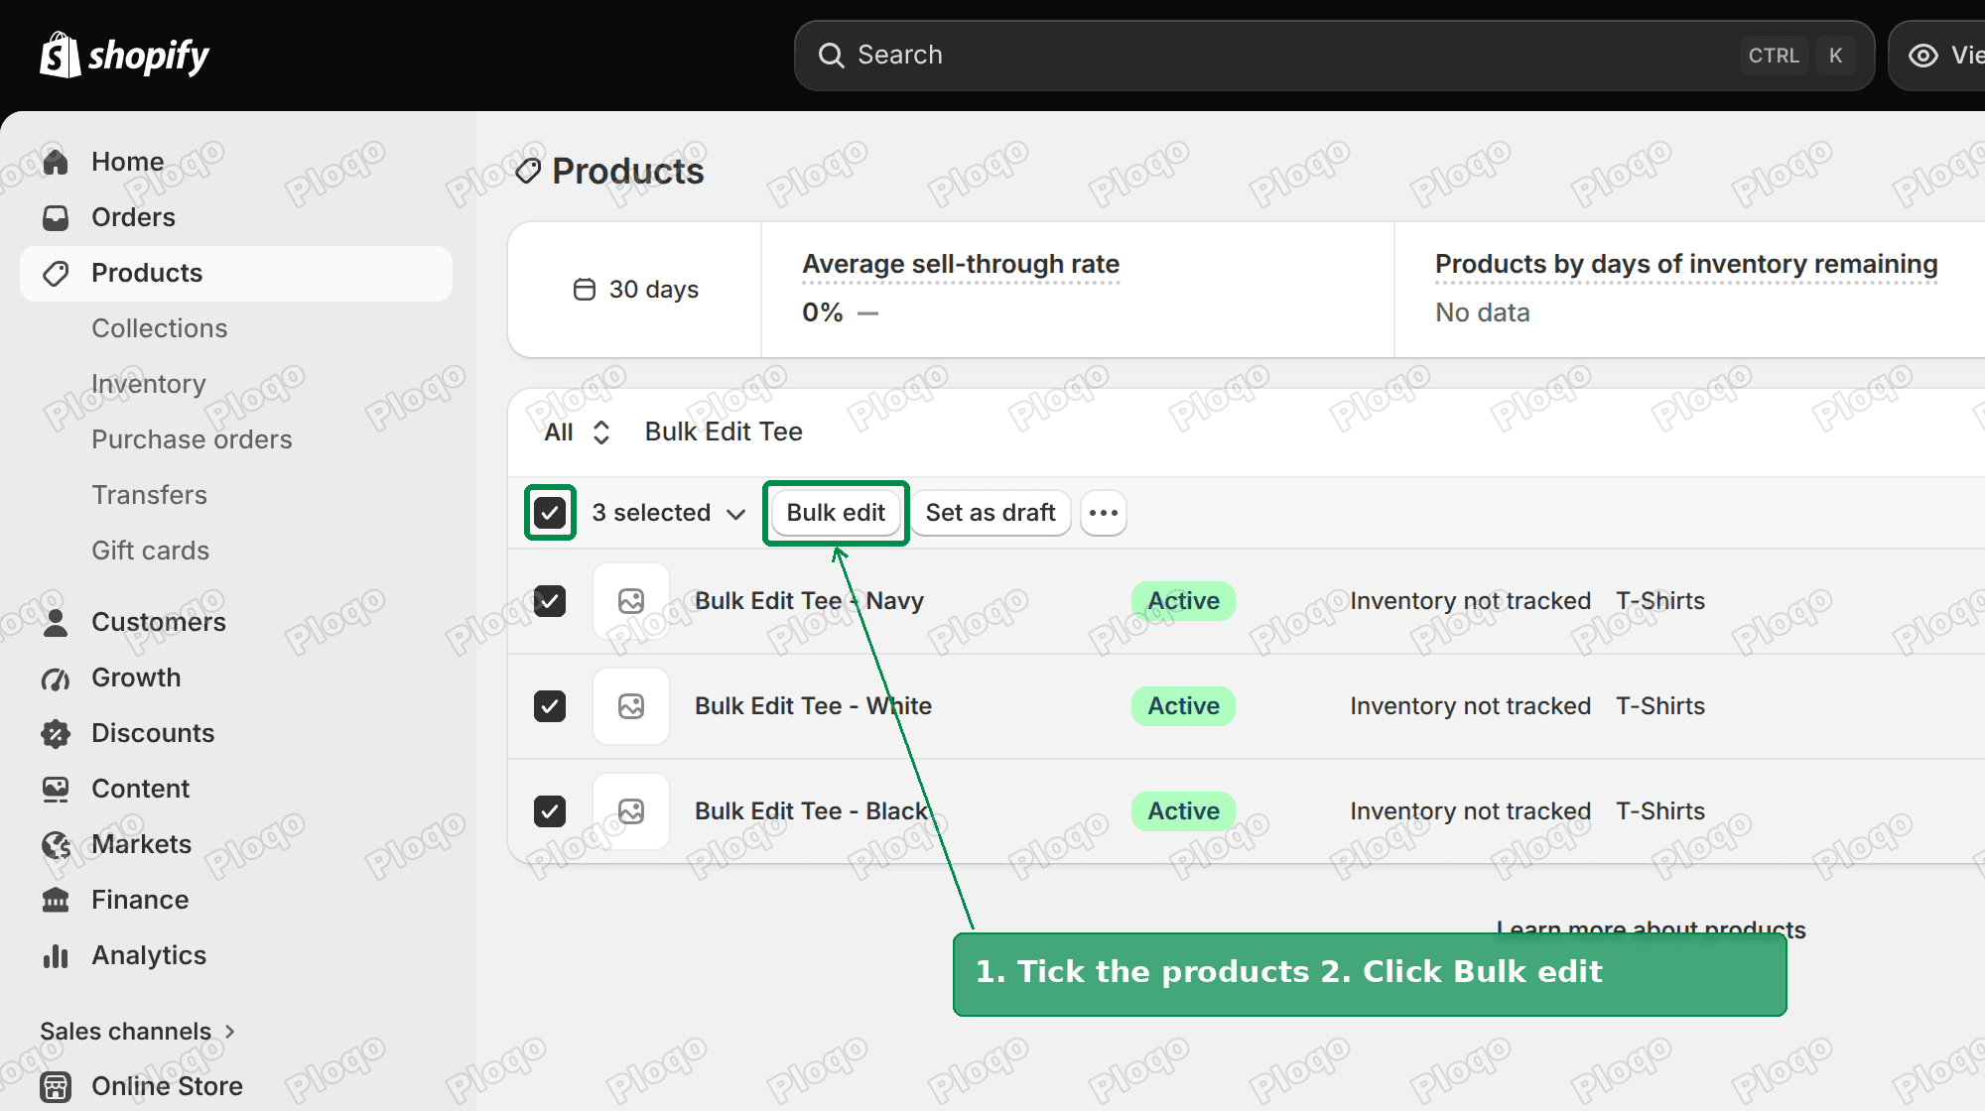Click the Online Store storefront icon
Image resolution: width=1985 pixels, height=1111 pixels.
(56, 1086)
